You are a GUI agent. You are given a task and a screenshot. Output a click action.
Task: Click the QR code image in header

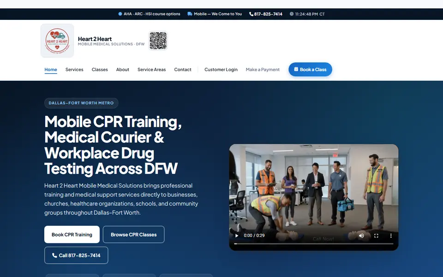(158, 41)
